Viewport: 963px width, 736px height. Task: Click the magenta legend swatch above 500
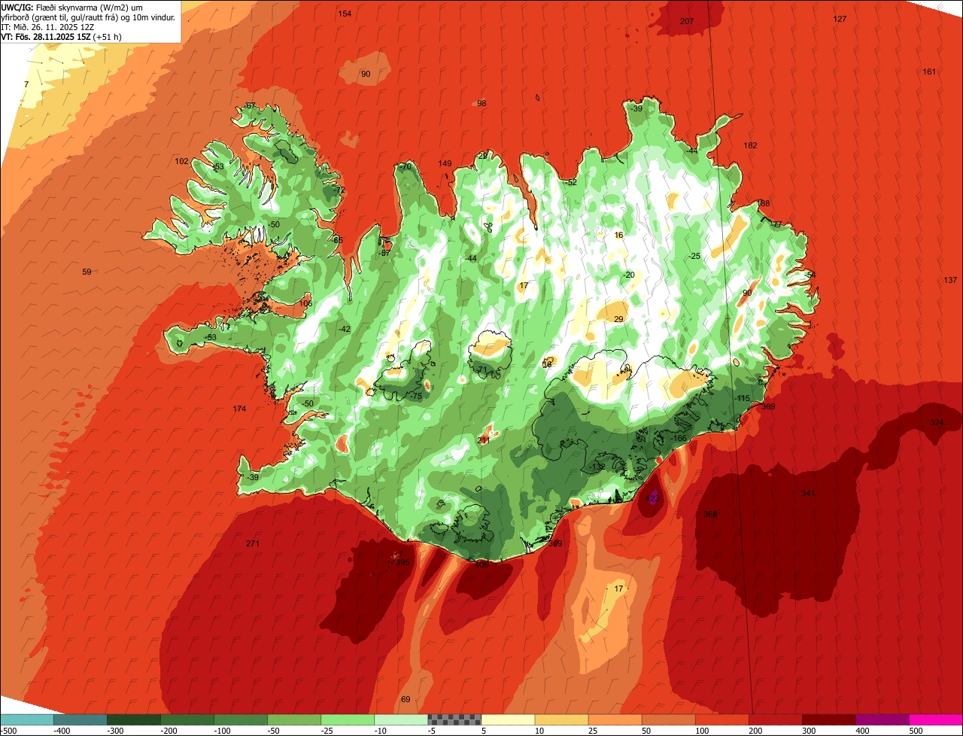(936, 719)
